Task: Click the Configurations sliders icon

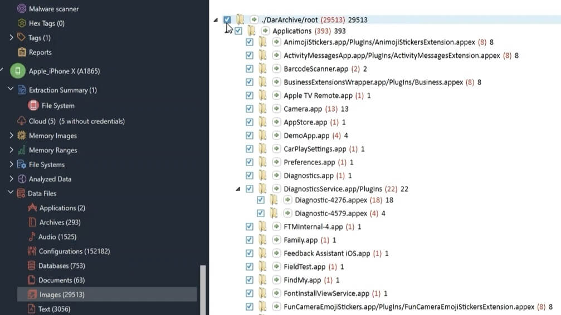Action: pos(32,251)
